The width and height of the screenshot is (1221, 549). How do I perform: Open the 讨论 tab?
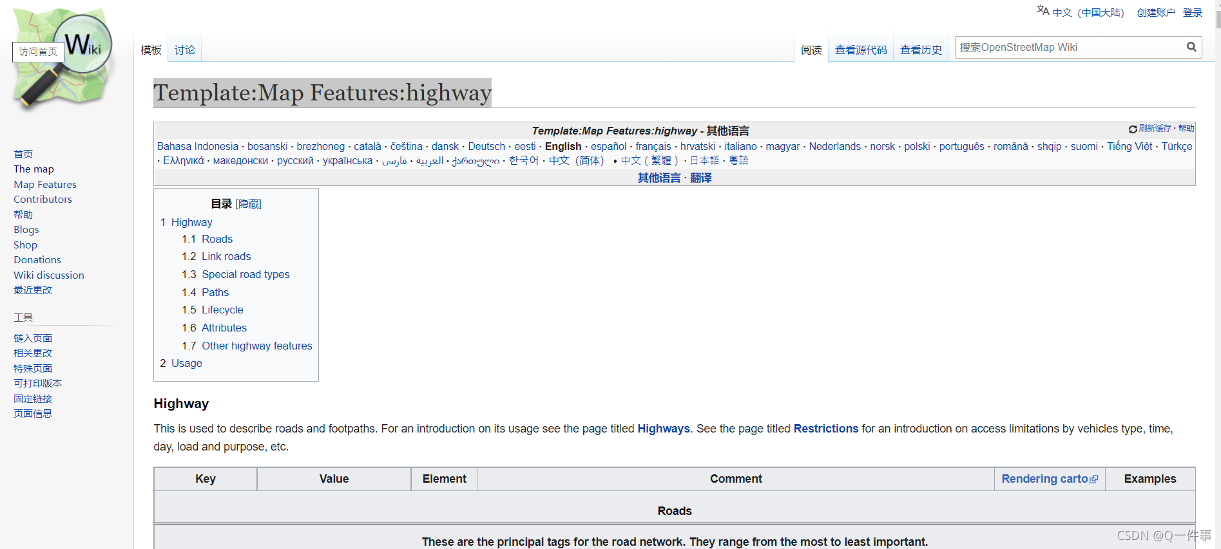[x=185, y=50]
